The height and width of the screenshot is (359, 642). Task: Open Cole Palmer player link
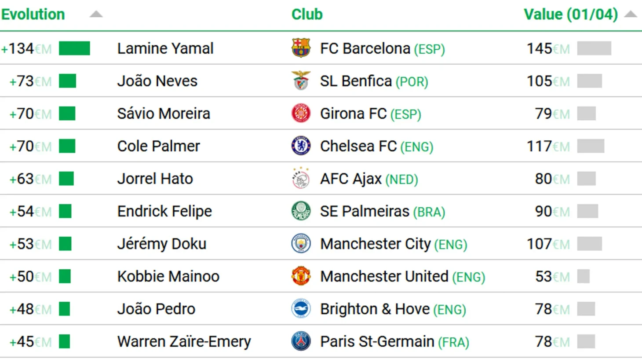pos(158,146)
